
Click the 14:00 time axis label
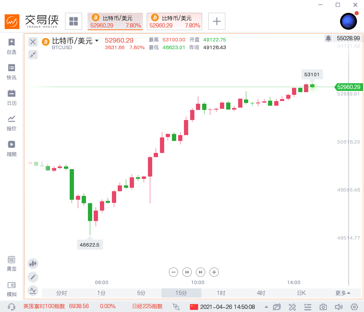point(294,282)
